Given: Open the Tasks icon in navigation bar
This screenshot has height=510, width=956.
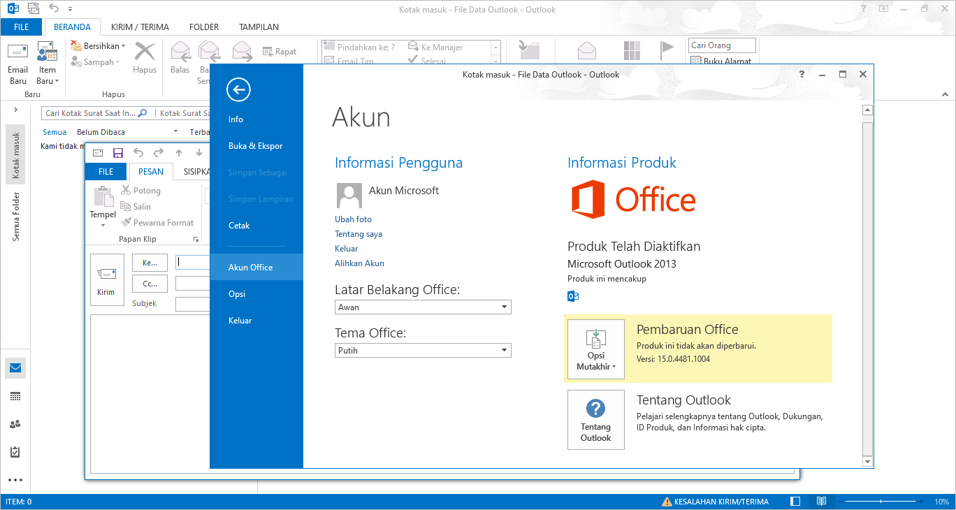Looking at the screenshot, I should [x=15, y=452].
